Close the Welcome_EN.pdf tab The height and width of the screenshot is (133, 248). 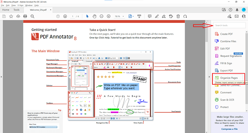(51, 10)
